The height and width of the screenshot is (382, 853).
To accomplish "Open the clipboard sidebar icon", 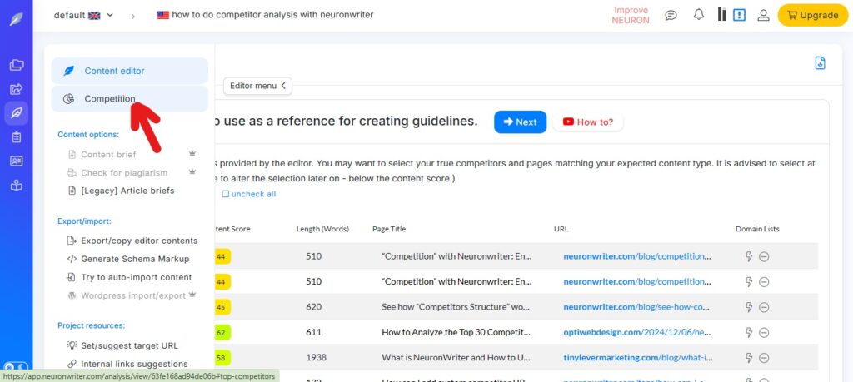I will tap(17, 137).
